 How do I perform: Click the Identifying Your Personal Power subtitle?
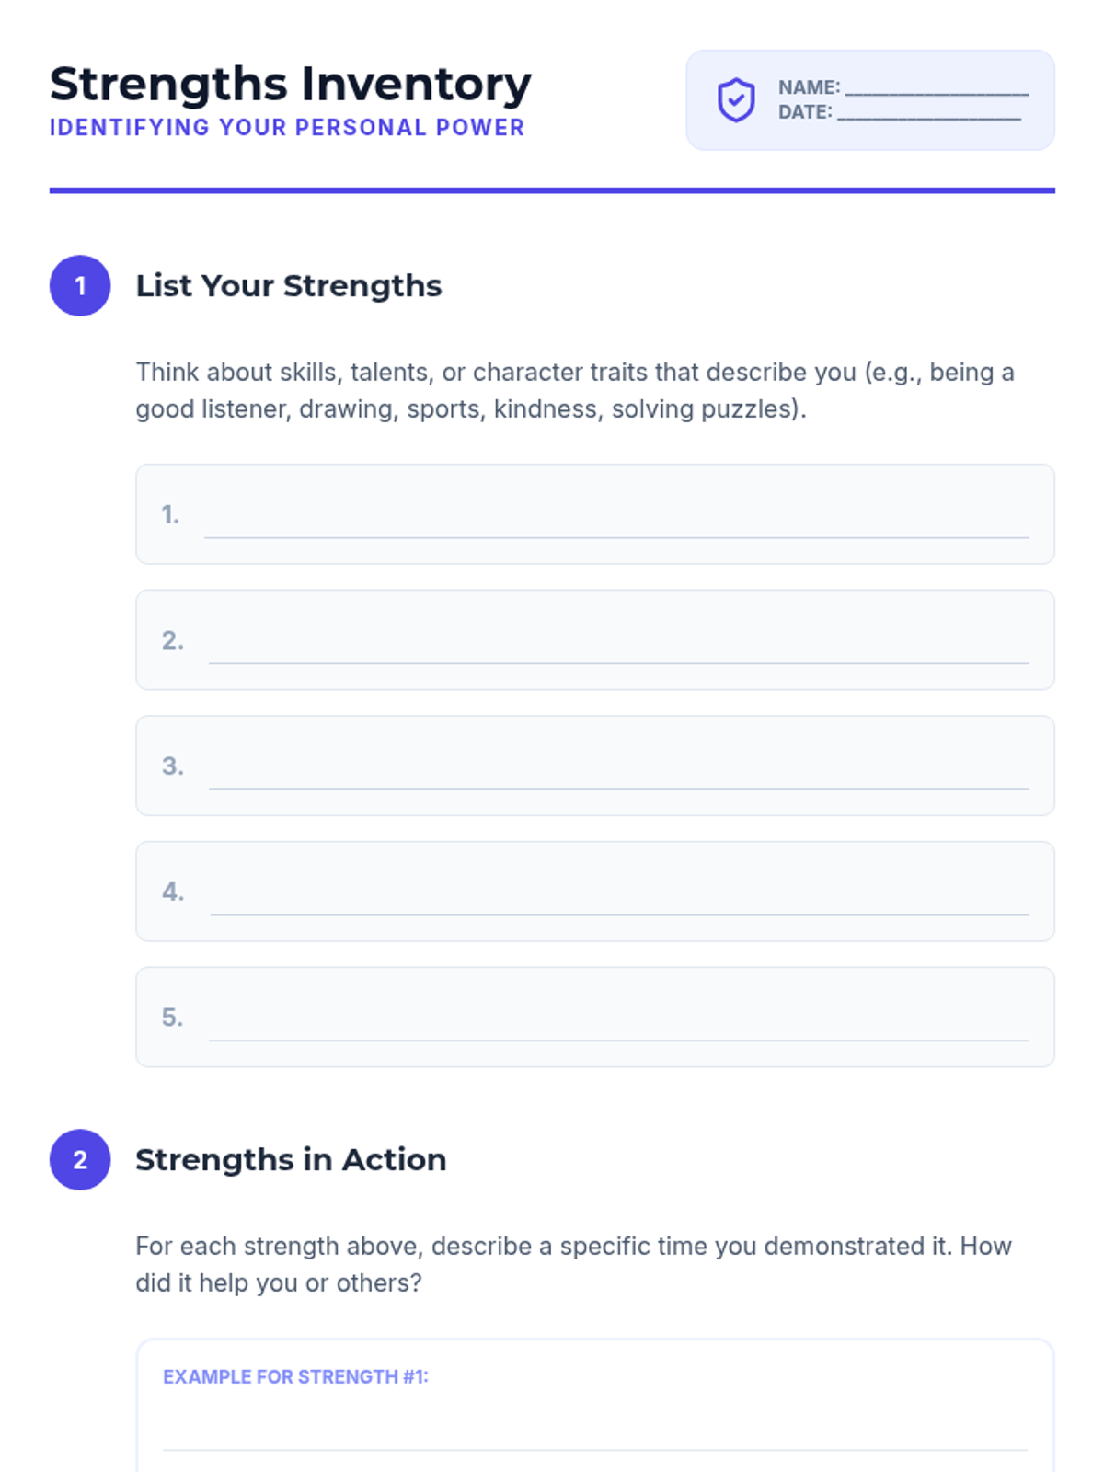287,128
